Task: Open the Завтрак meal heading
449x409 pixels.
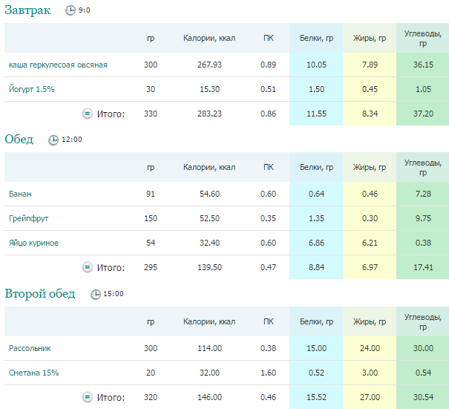Action: (28, 10)
